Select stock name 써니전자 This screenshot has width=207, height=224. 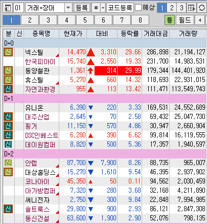37,200
